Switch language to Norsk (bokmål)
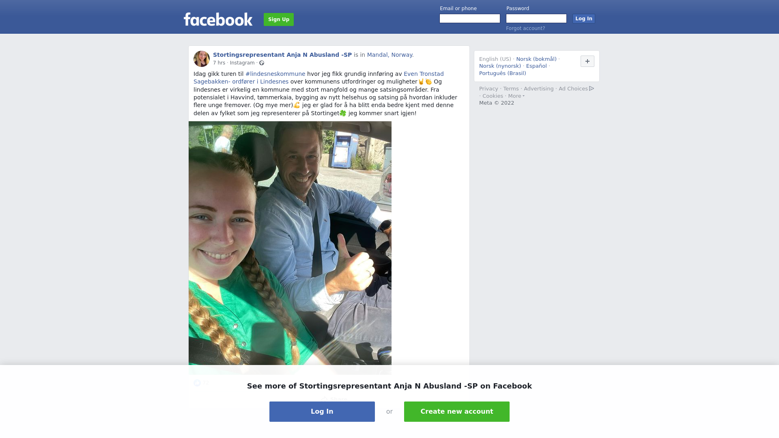The width and height of the screenshot is (779, 438). pyautogui.click(x=536, y=59)
